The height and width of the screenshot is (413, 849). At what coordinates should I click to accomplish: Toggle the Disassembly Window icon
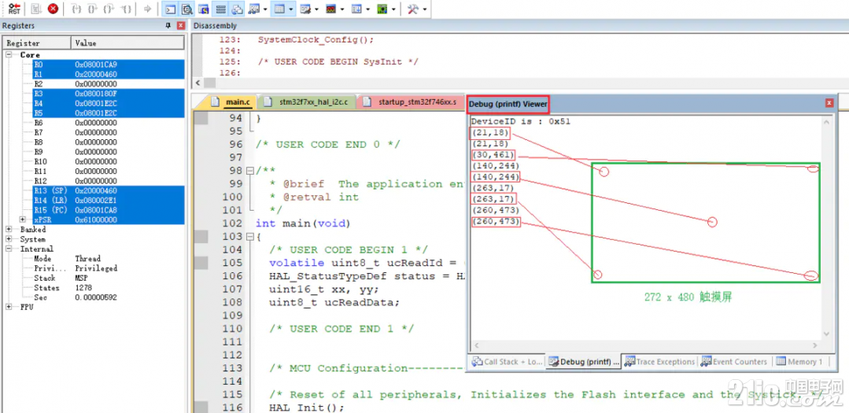pyautogui.click(x=187, y=9)
